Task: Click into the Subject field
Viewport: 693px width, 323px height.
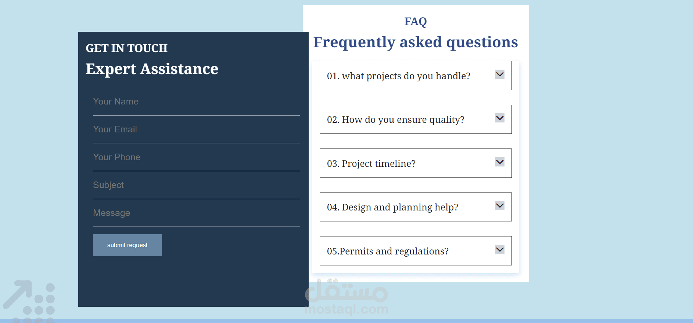Action: click(196, 185)
